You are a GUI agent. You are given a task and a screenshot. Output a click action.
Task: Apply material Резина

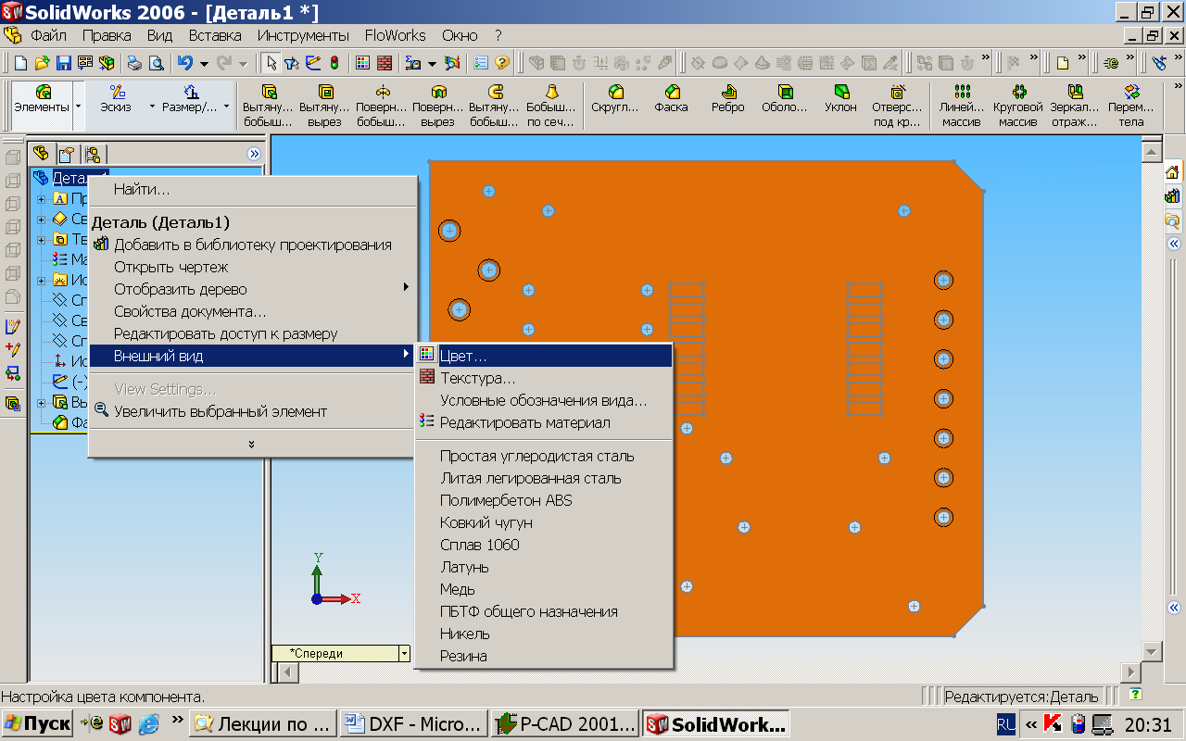click(543, 656)
